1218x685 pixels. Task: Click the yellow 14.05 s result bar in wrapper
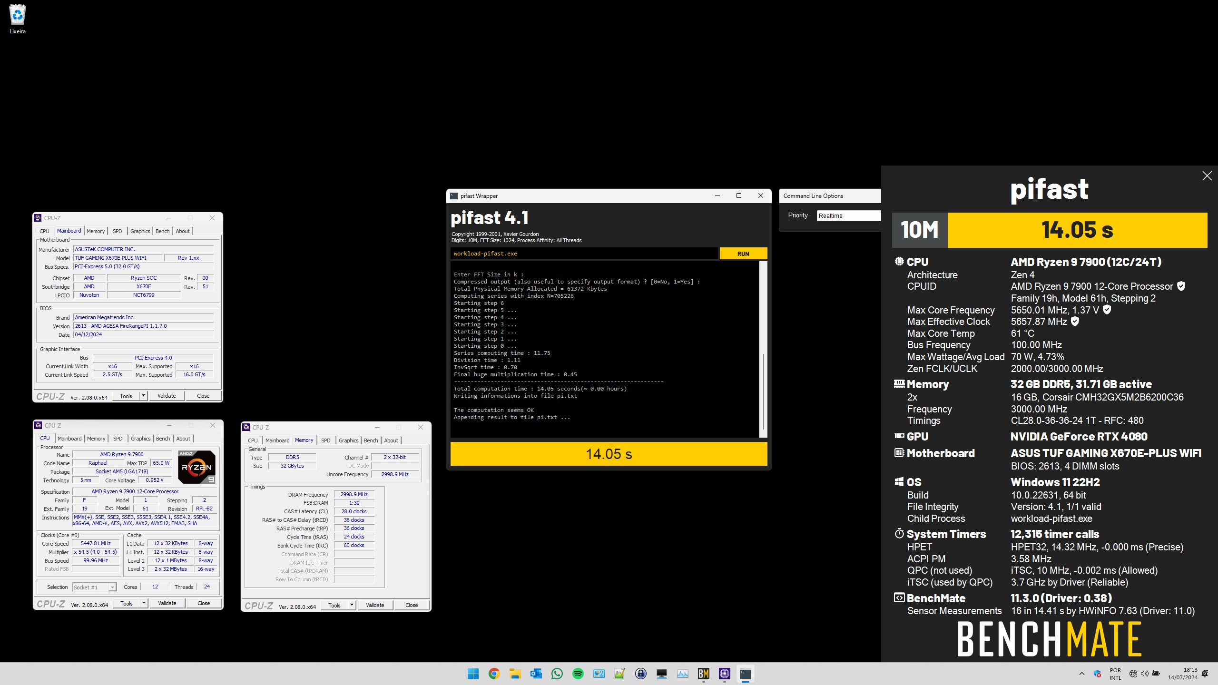(609, 454)
